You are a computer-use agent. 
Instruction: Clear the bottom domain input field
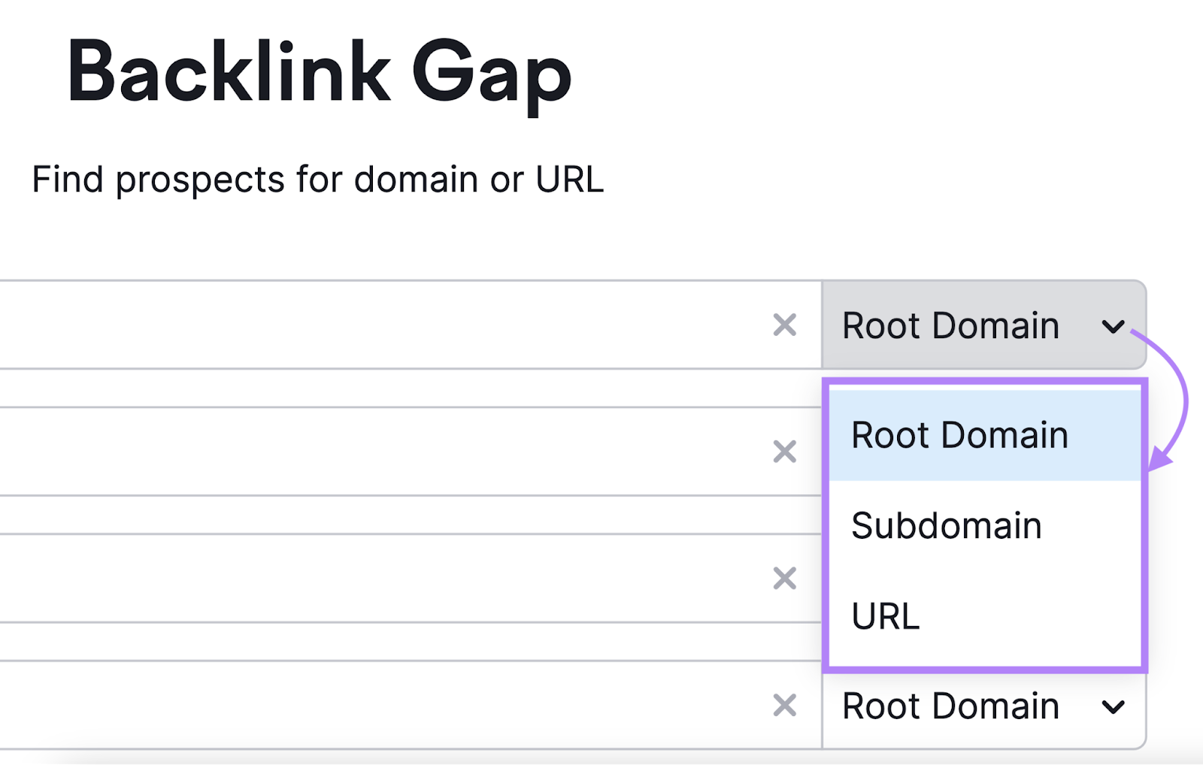tap(784, 705)
